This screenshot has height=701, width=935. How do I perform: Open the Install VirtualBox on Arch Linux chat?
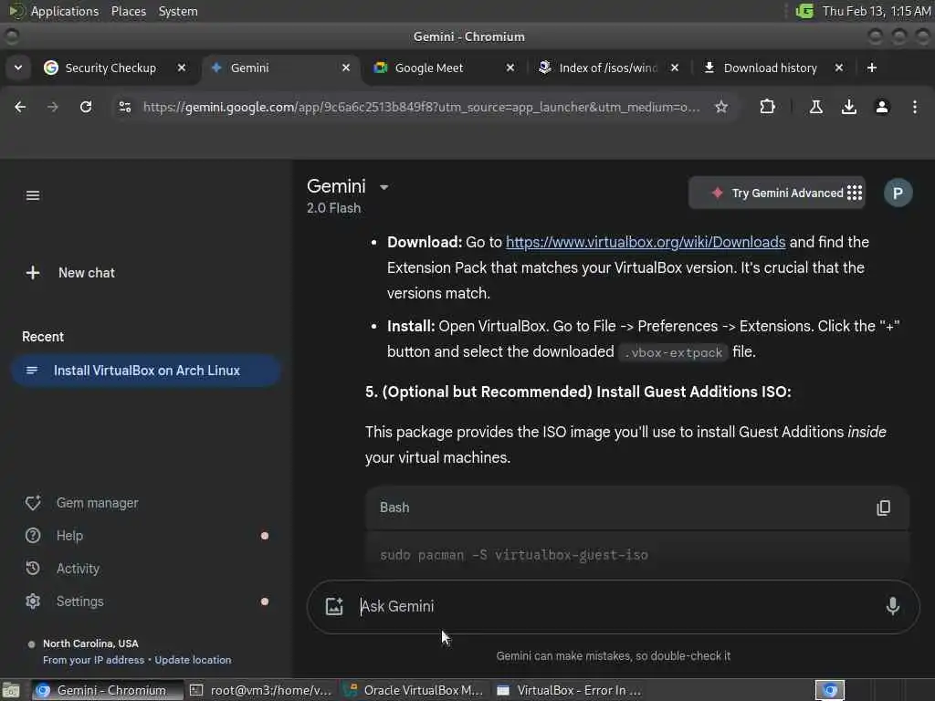coord(146,371)
